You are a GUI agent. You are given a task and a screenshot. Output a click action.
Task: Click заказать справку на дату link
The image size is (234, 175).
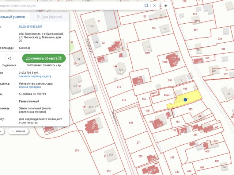(x=35, y=76)
